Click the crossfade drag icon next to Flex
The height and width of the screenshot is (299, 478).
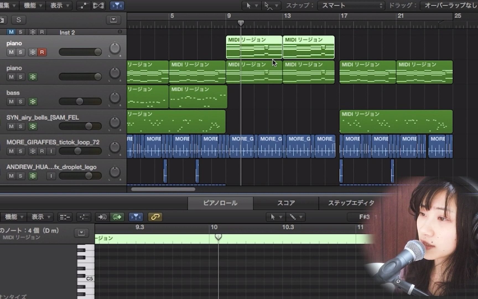point(98,6)
